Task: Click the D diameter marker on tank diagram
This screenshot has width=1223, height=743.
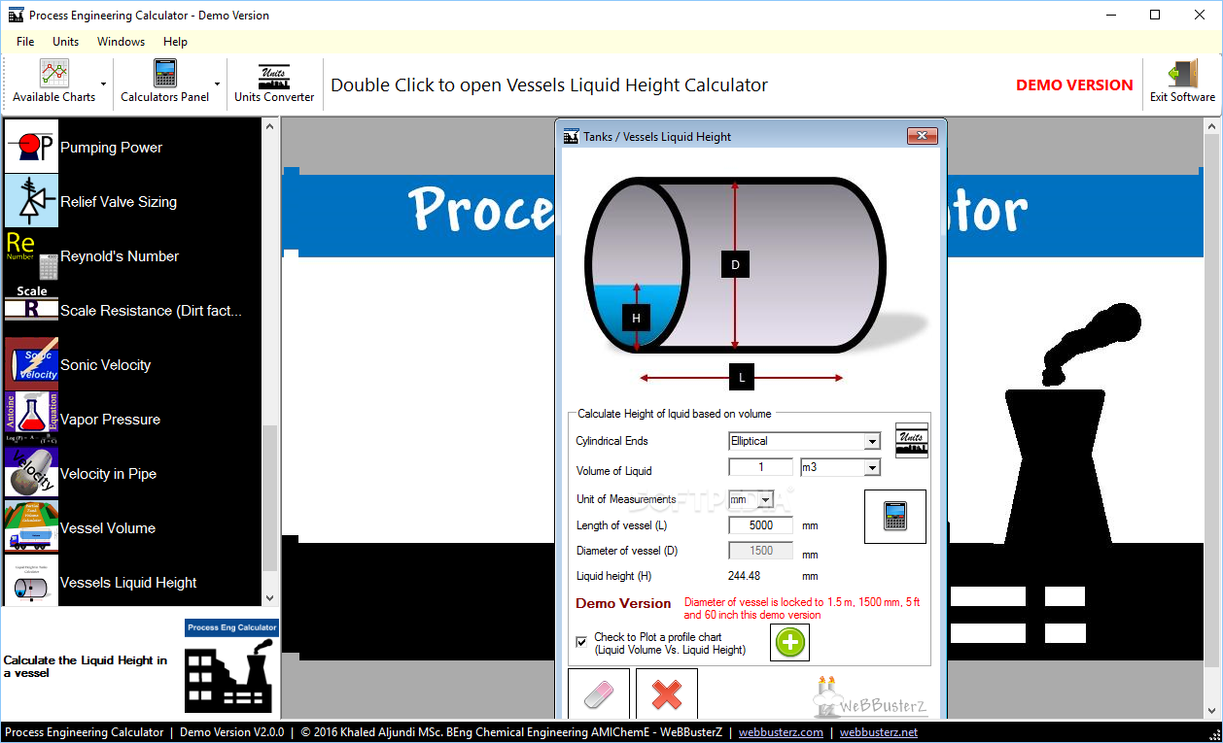Action: click(x=735, y=264)
